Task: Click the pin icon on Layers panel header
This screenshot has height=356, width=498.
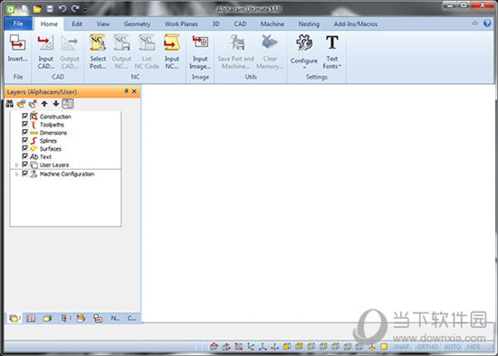Action: [x=126, y=91]
